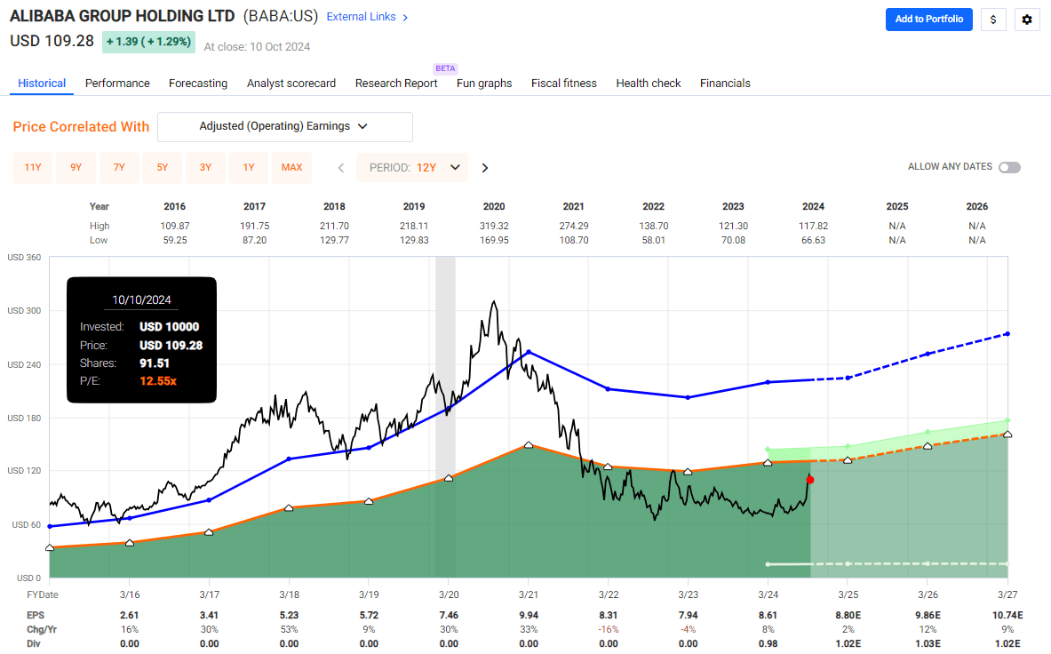1051x654 pixels.
Task: Switch to the Forecasting tab
Action: click(198, 83)
